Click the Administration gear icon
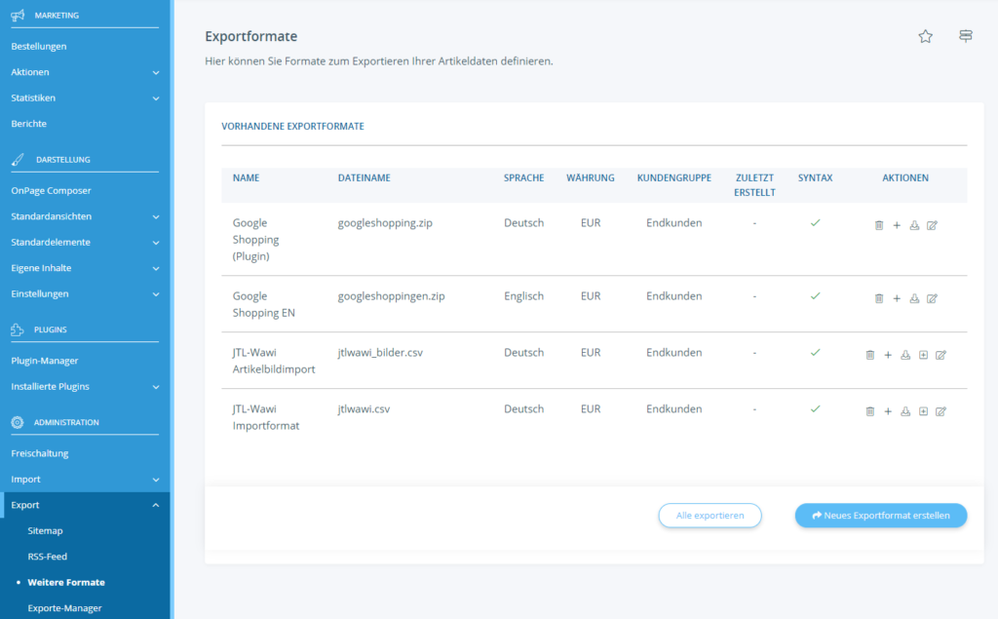Image resolution: width=998 pixels, height=619 pixels. 18,423
